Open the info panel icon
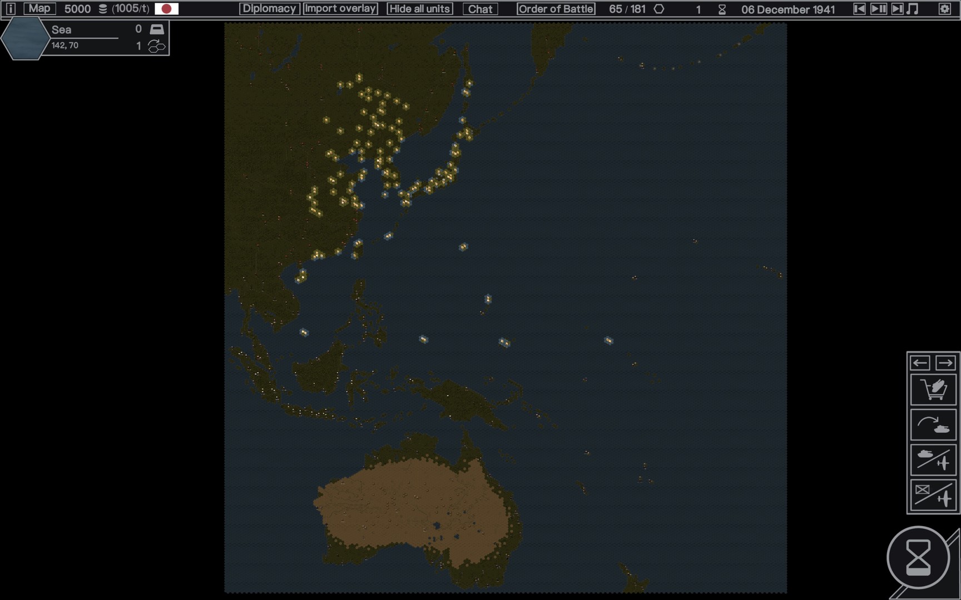The width and height of the screenshot is (961, 600). 11,8
